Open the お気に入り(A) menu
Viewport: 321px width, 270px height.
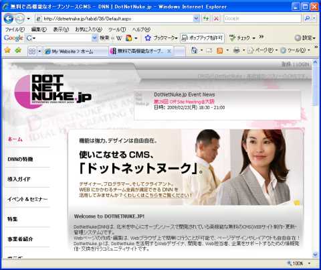(x=88, y=29)
